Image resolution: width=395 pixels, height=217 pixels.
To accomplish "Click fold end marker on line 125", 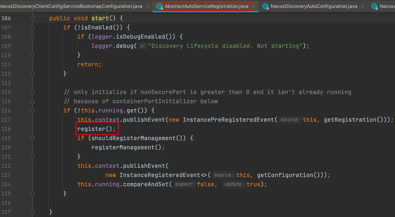I will click(32, 193).
